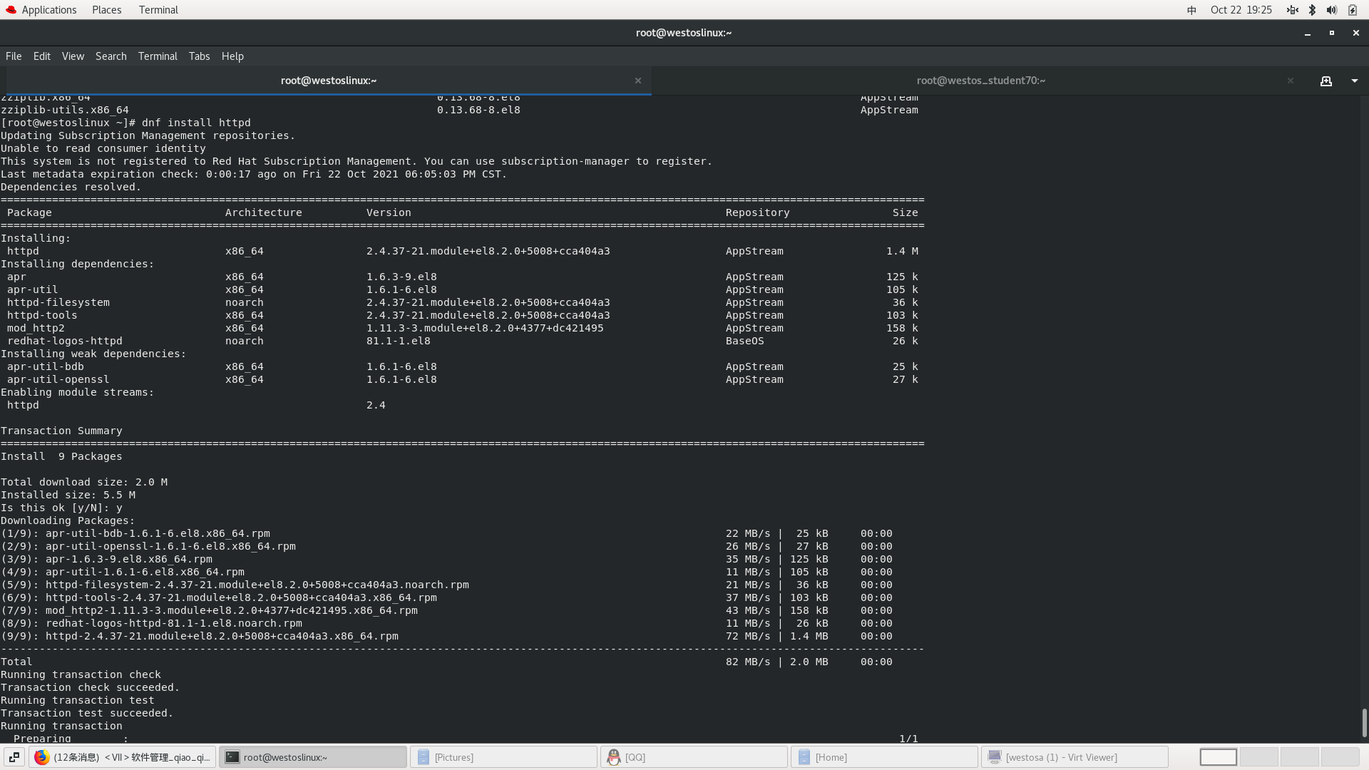Open westosa Virt Viewer in taskbar
This screenshot has width=1369, height=770.
pos(1075,757)
